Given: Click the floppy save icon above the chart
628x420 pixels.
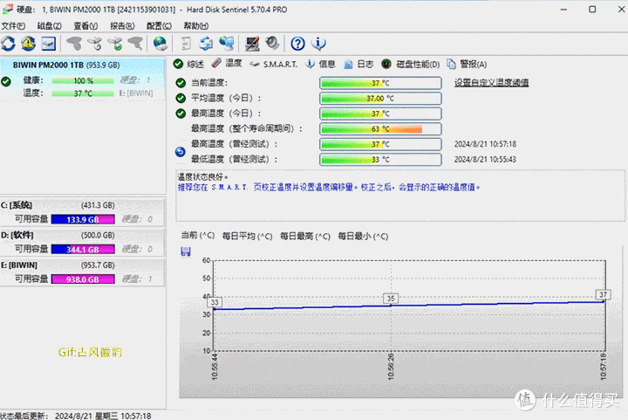Looking at the screenshot, I should [x=186, y=251].
